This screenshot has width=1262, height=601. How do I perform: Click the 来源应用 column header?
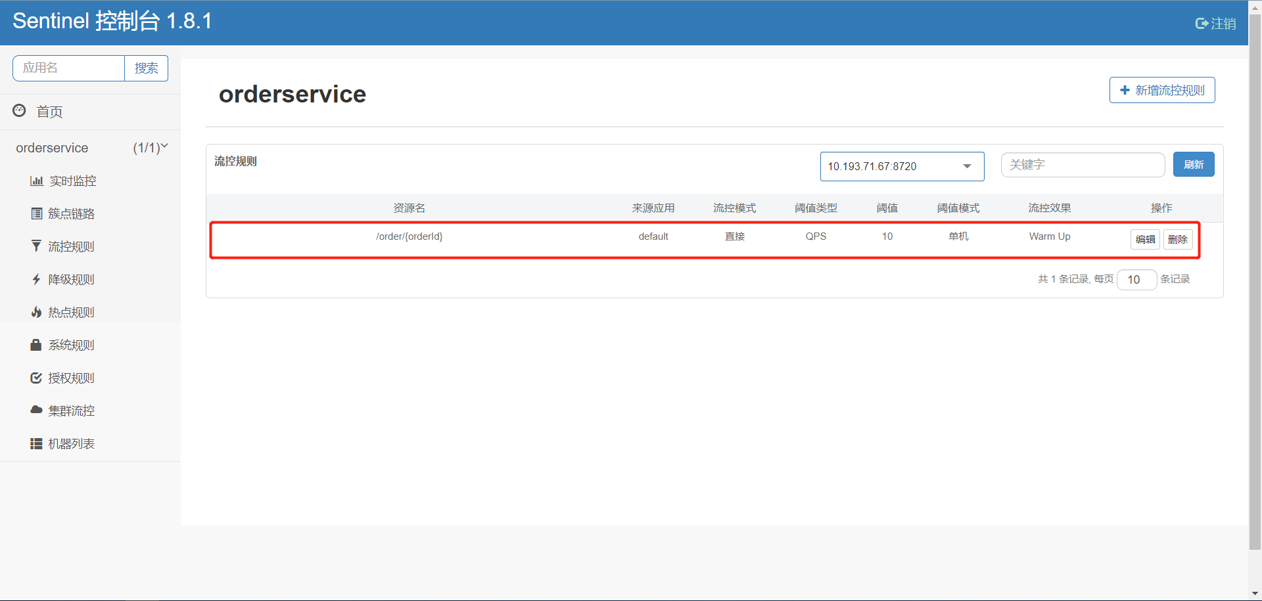pos(653,208)
